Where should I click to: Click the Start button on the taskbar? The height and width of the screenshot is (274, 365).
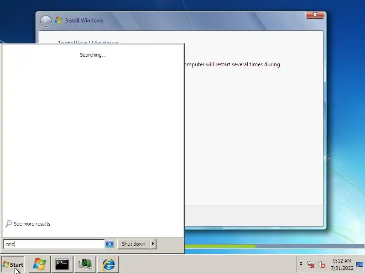(x=13, y=264)
